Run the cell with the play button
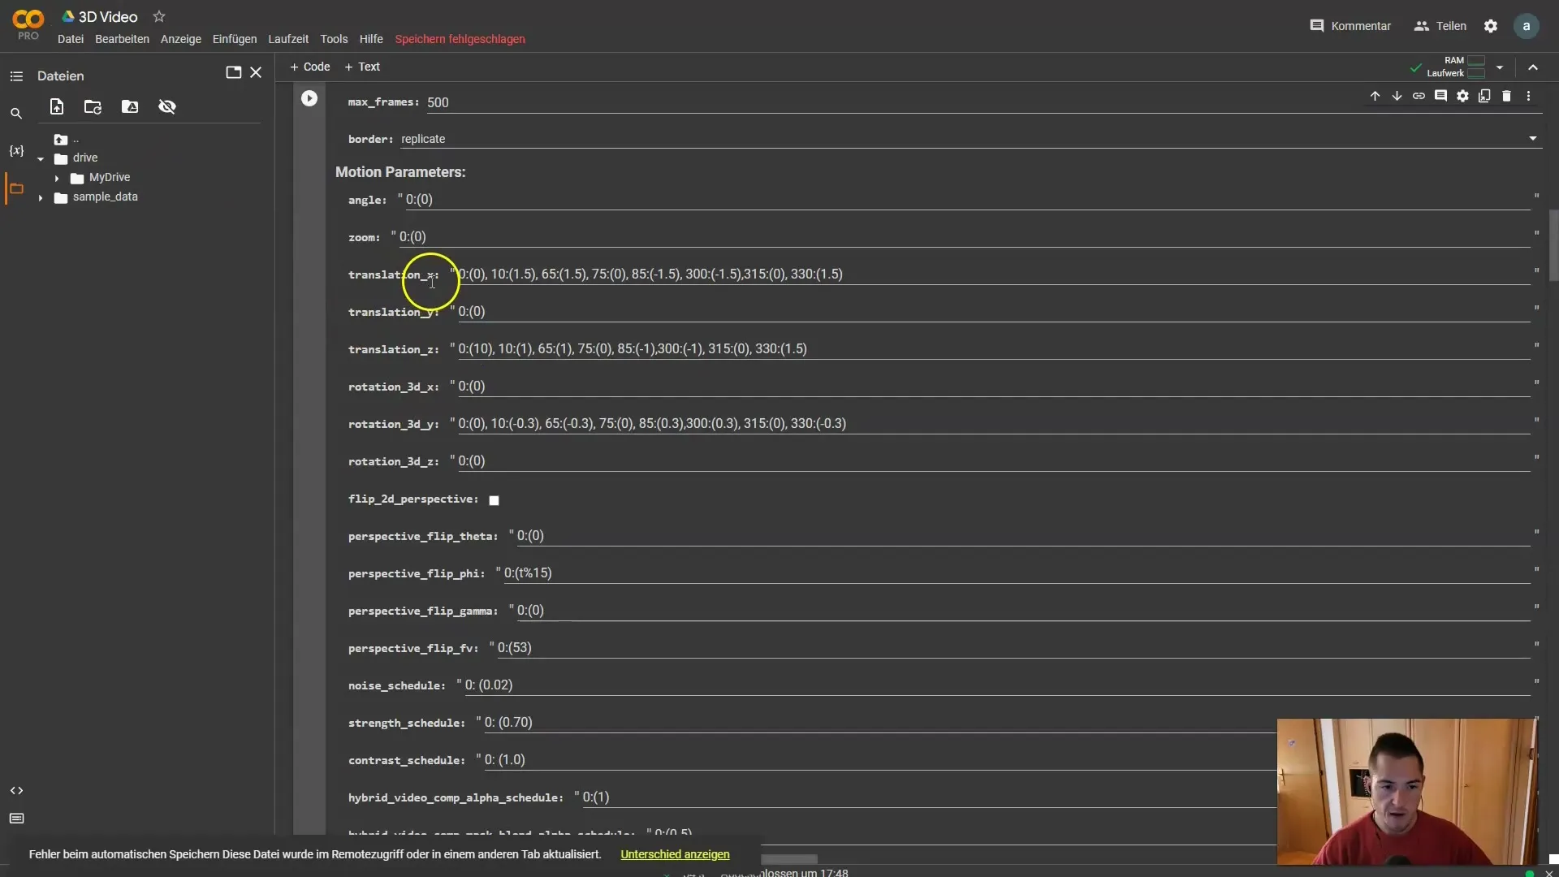 pos(309,98)
